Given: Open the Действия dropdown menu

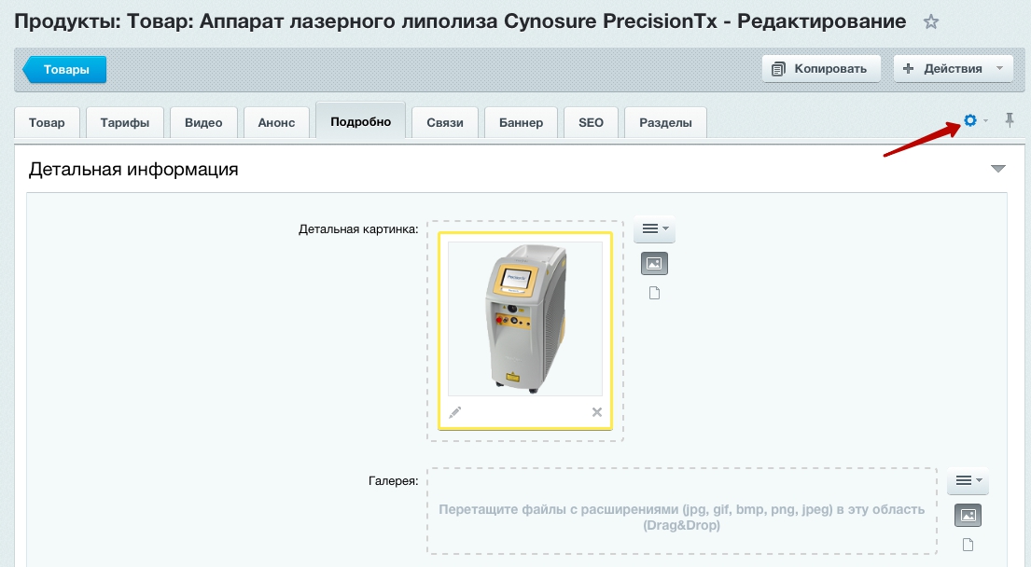Looking at the screenshot, I should (x=953, y=68).
